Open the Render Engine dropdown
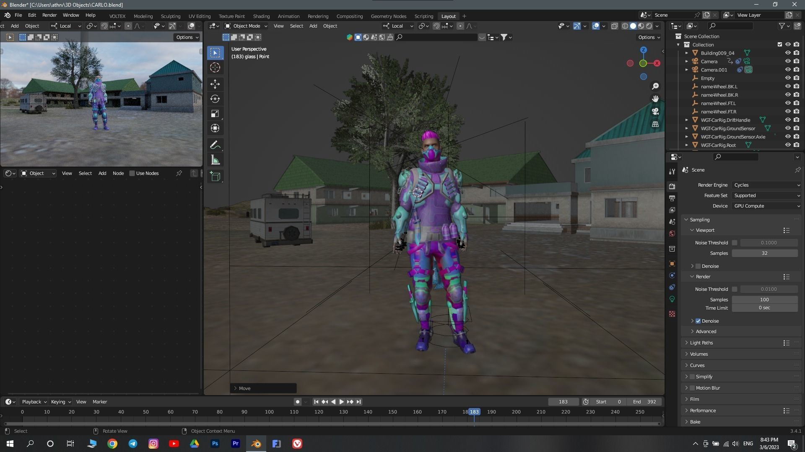 coord(766,185)
